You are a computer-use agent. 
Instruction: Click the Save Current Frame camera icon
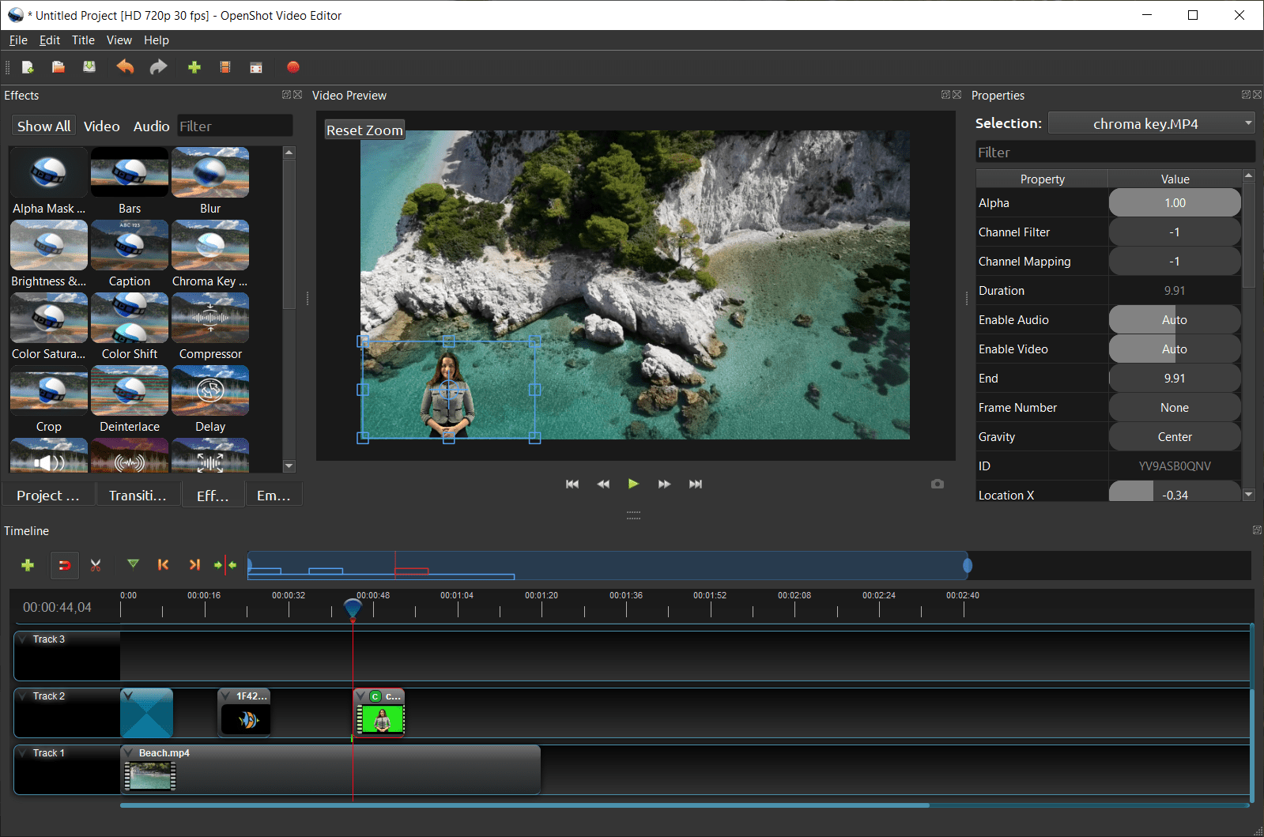point(938,484)
